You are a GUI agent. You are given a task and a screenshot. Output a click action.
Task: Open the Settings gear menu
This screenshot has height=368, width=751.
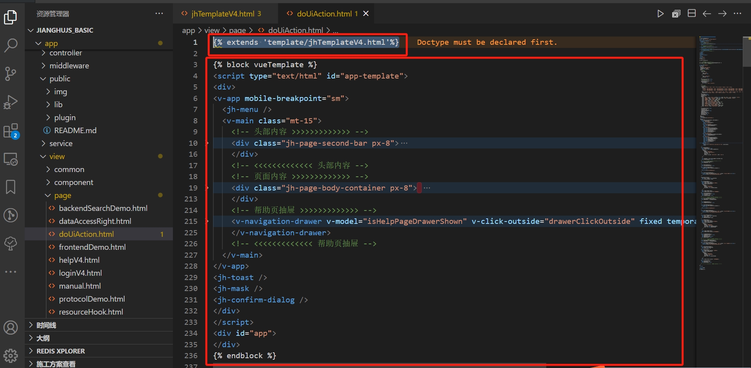tap(11, 356)
